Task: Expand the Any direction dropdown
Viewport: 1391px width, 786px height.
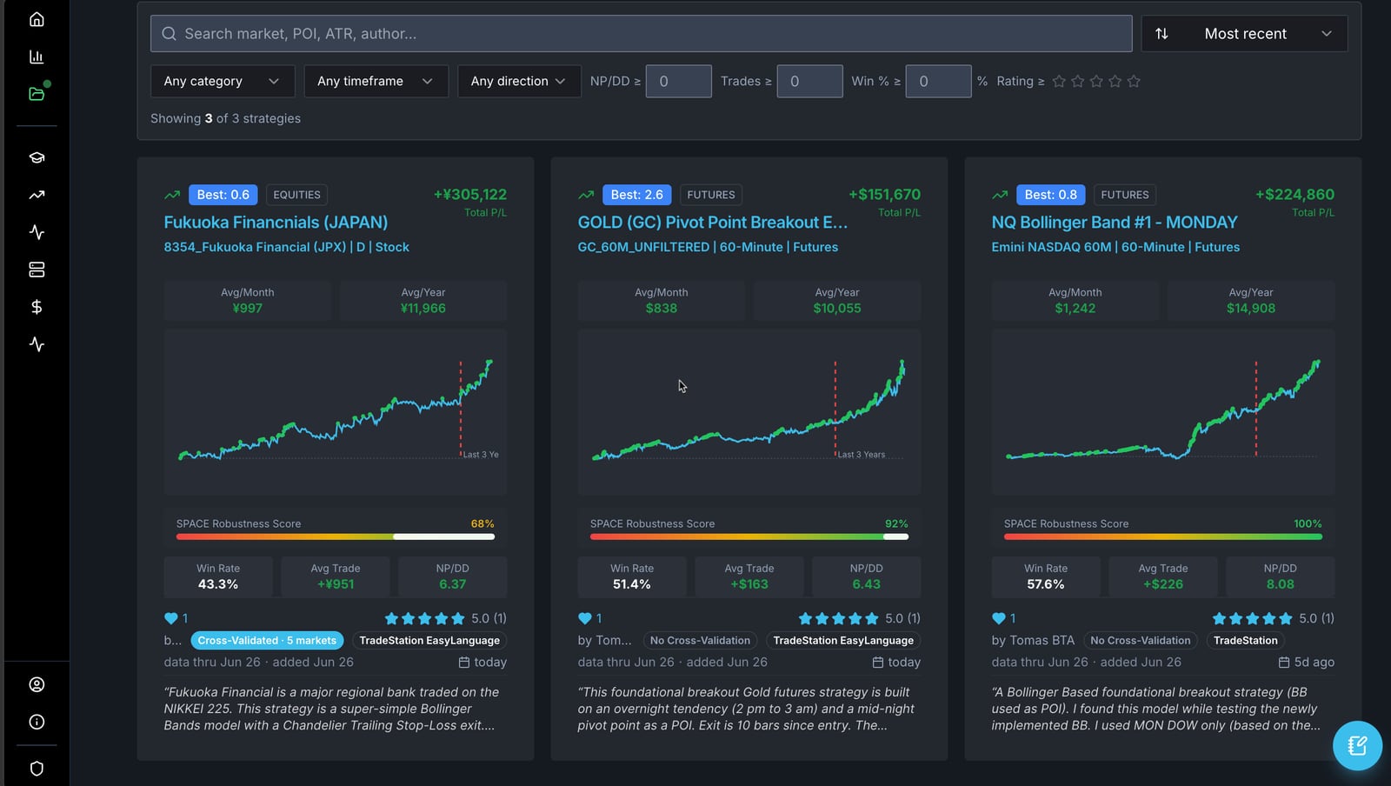Action: [x=519, y=81]
